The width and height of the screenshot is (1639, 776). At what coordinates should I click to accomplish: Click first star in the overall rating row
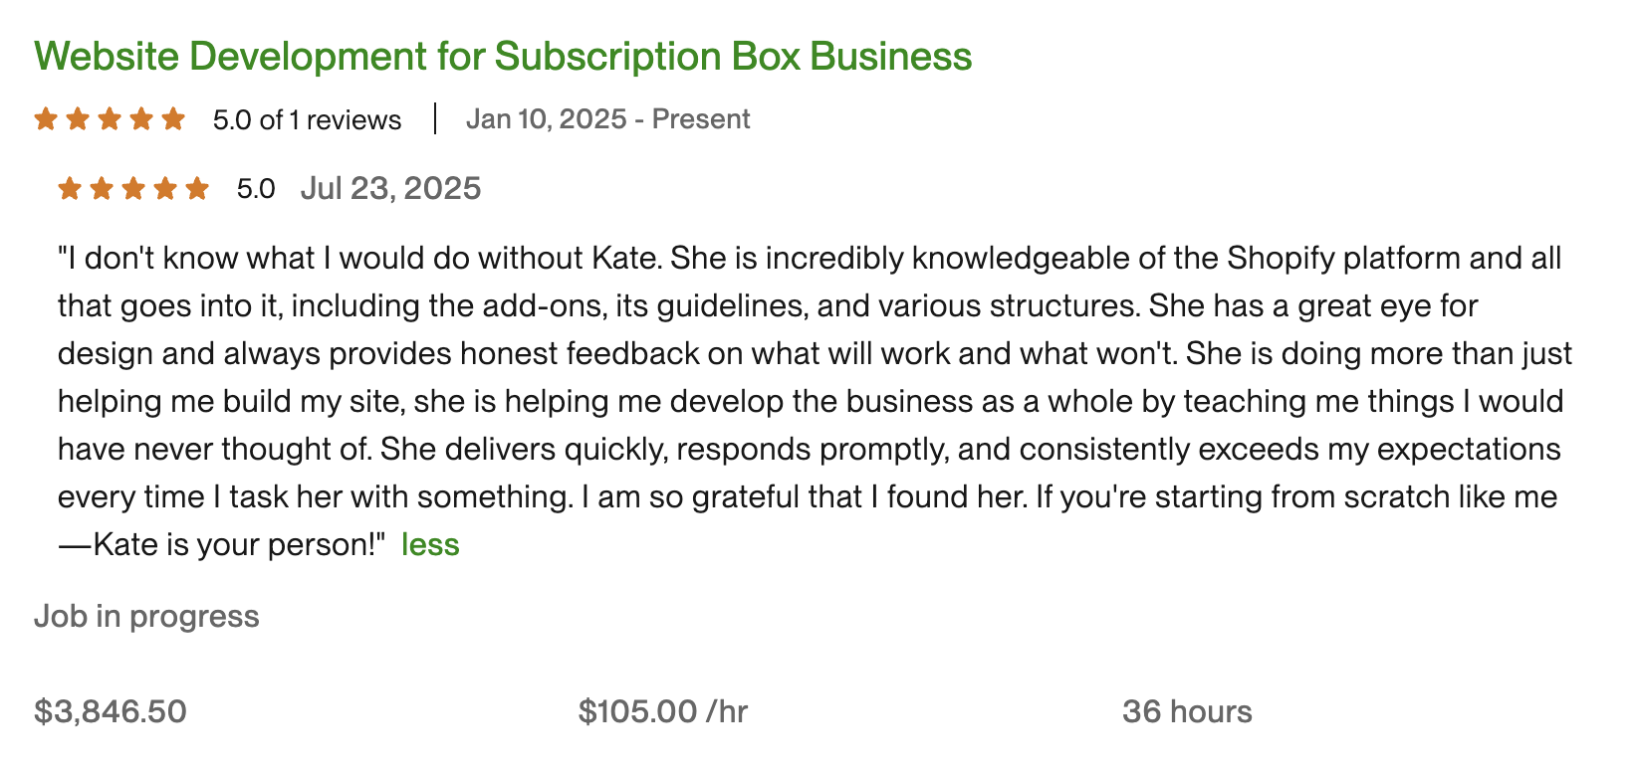tap(46, 119)
